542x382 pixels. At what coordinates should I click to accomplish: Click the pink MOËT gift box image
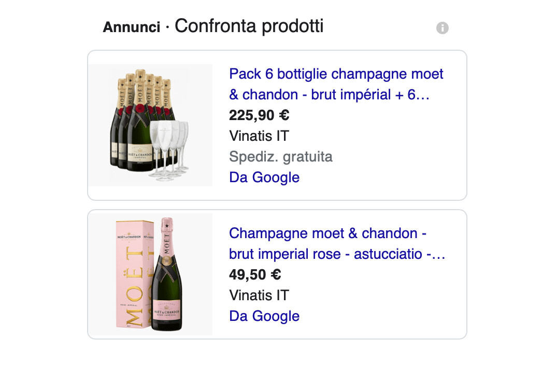coord(134,274)
